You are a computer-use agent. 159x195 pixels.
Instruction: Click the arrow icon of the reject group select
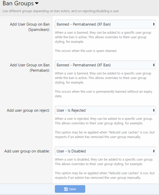(x=154, y=110)
